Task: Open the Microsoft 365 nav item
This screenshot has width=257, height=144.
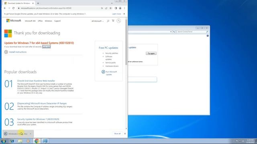Action: click(x=30, y=21)
